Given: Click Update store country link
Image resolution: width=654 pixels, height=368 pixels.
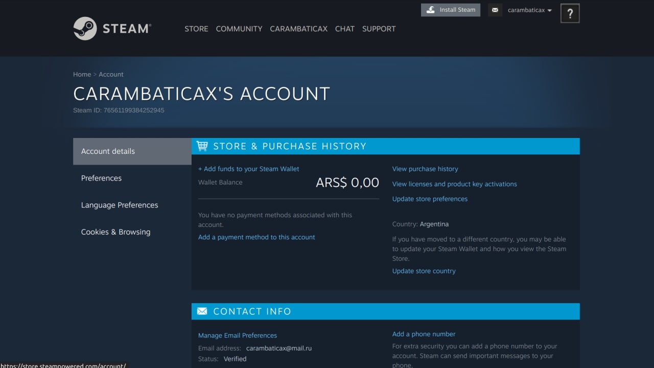Looking at the screenshot, I should pyautogui.click(x=424, y=271).
